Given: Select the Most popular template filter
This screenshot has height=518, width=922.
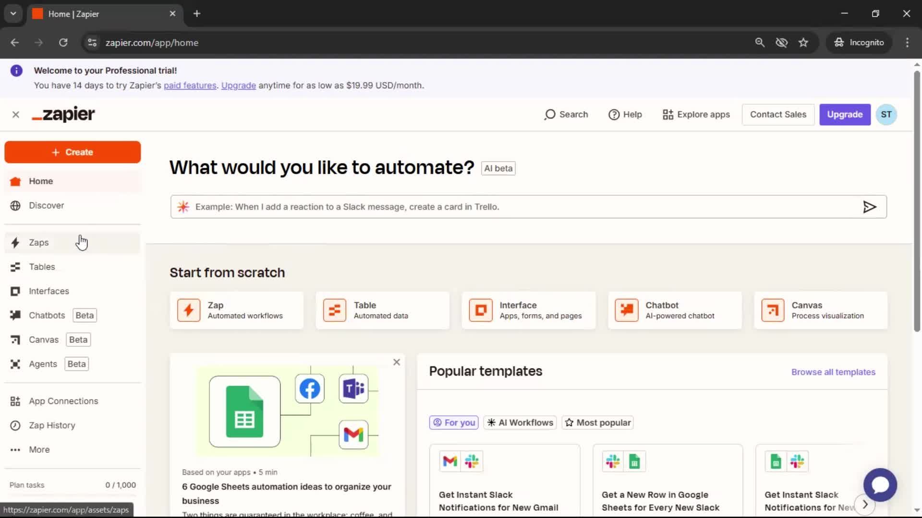Looking at the screenshot, I should 598,423.
